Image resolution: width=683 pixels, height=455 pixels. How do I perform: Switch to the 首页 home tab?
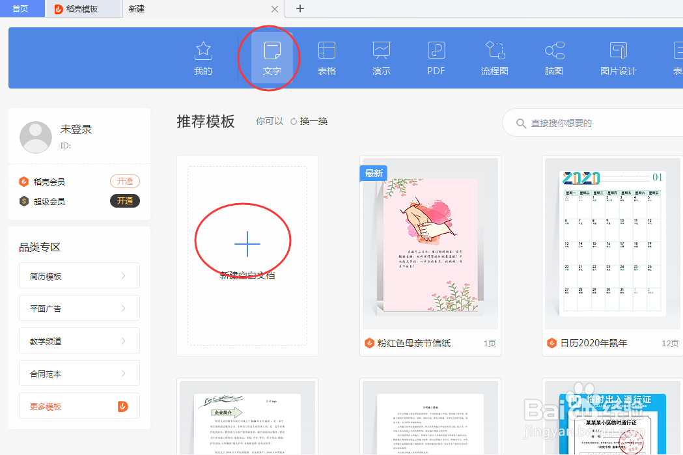(x=21, y=8)
